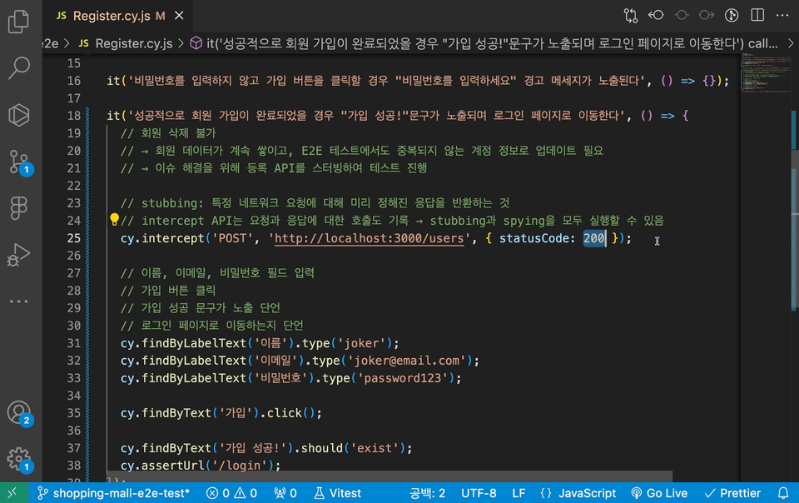The image size is (799, 503).
Task: Click the middle commit circle icon in toolbar
Action: [x=682, y=15]
